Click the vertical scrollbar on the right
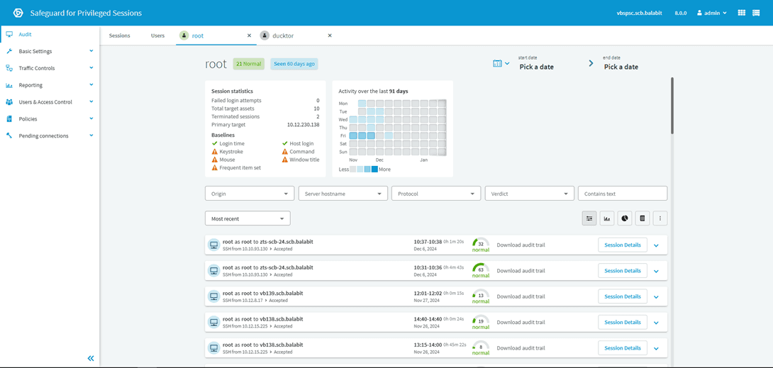The width and height of the screenshot is (773, 368). point(672,106)
